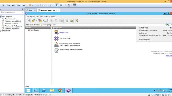Open the dropdown arrow beside pause button
Image resolution: width=172 pixels, height=96 pixels.
pos(33,5)
